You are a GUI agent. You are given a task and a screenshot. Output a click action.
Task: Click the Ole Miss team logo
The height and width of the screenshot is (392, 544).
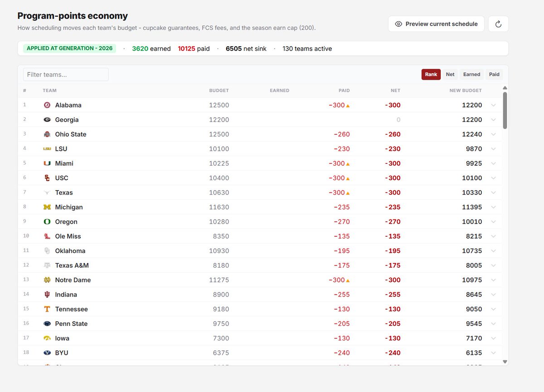[x=47, y=236]
